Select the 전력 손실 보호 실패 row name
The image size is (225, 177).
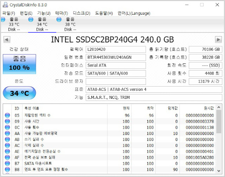tap(40, 157)
